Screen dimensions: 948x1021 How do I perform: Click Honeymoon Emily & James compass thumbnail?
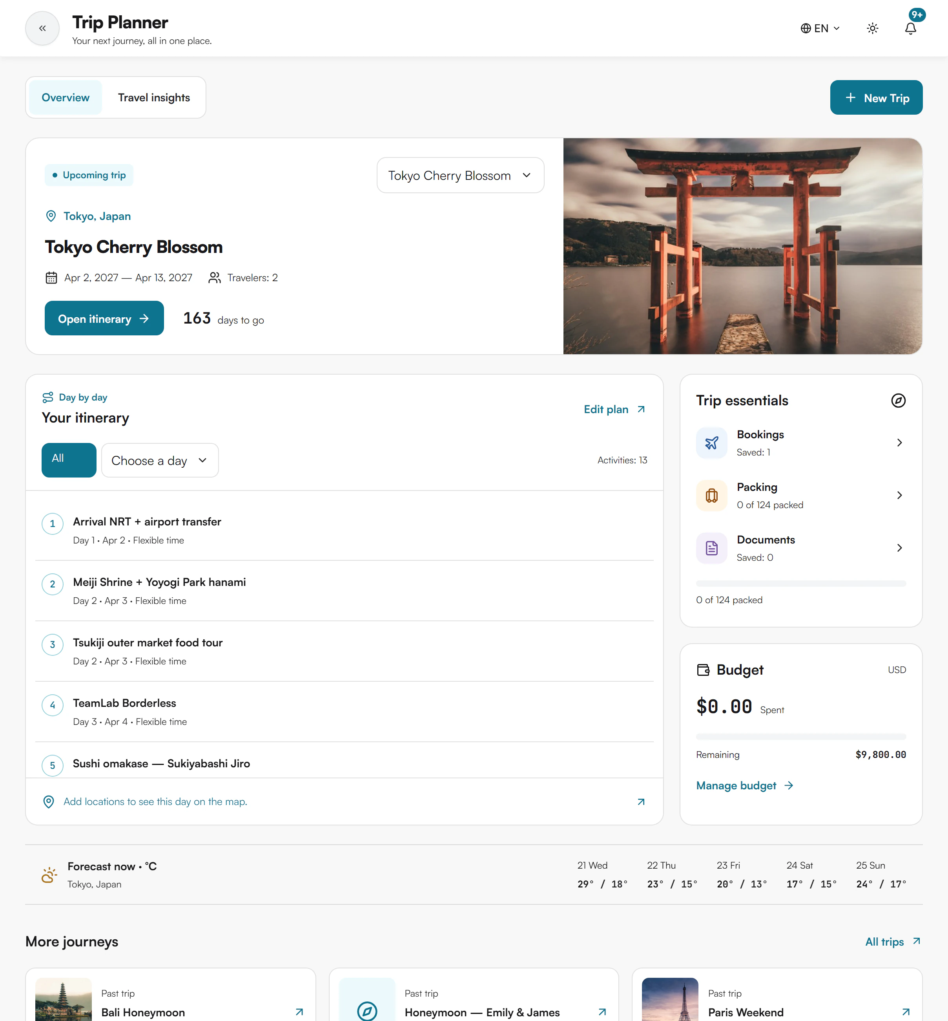(x=367, y=999)
